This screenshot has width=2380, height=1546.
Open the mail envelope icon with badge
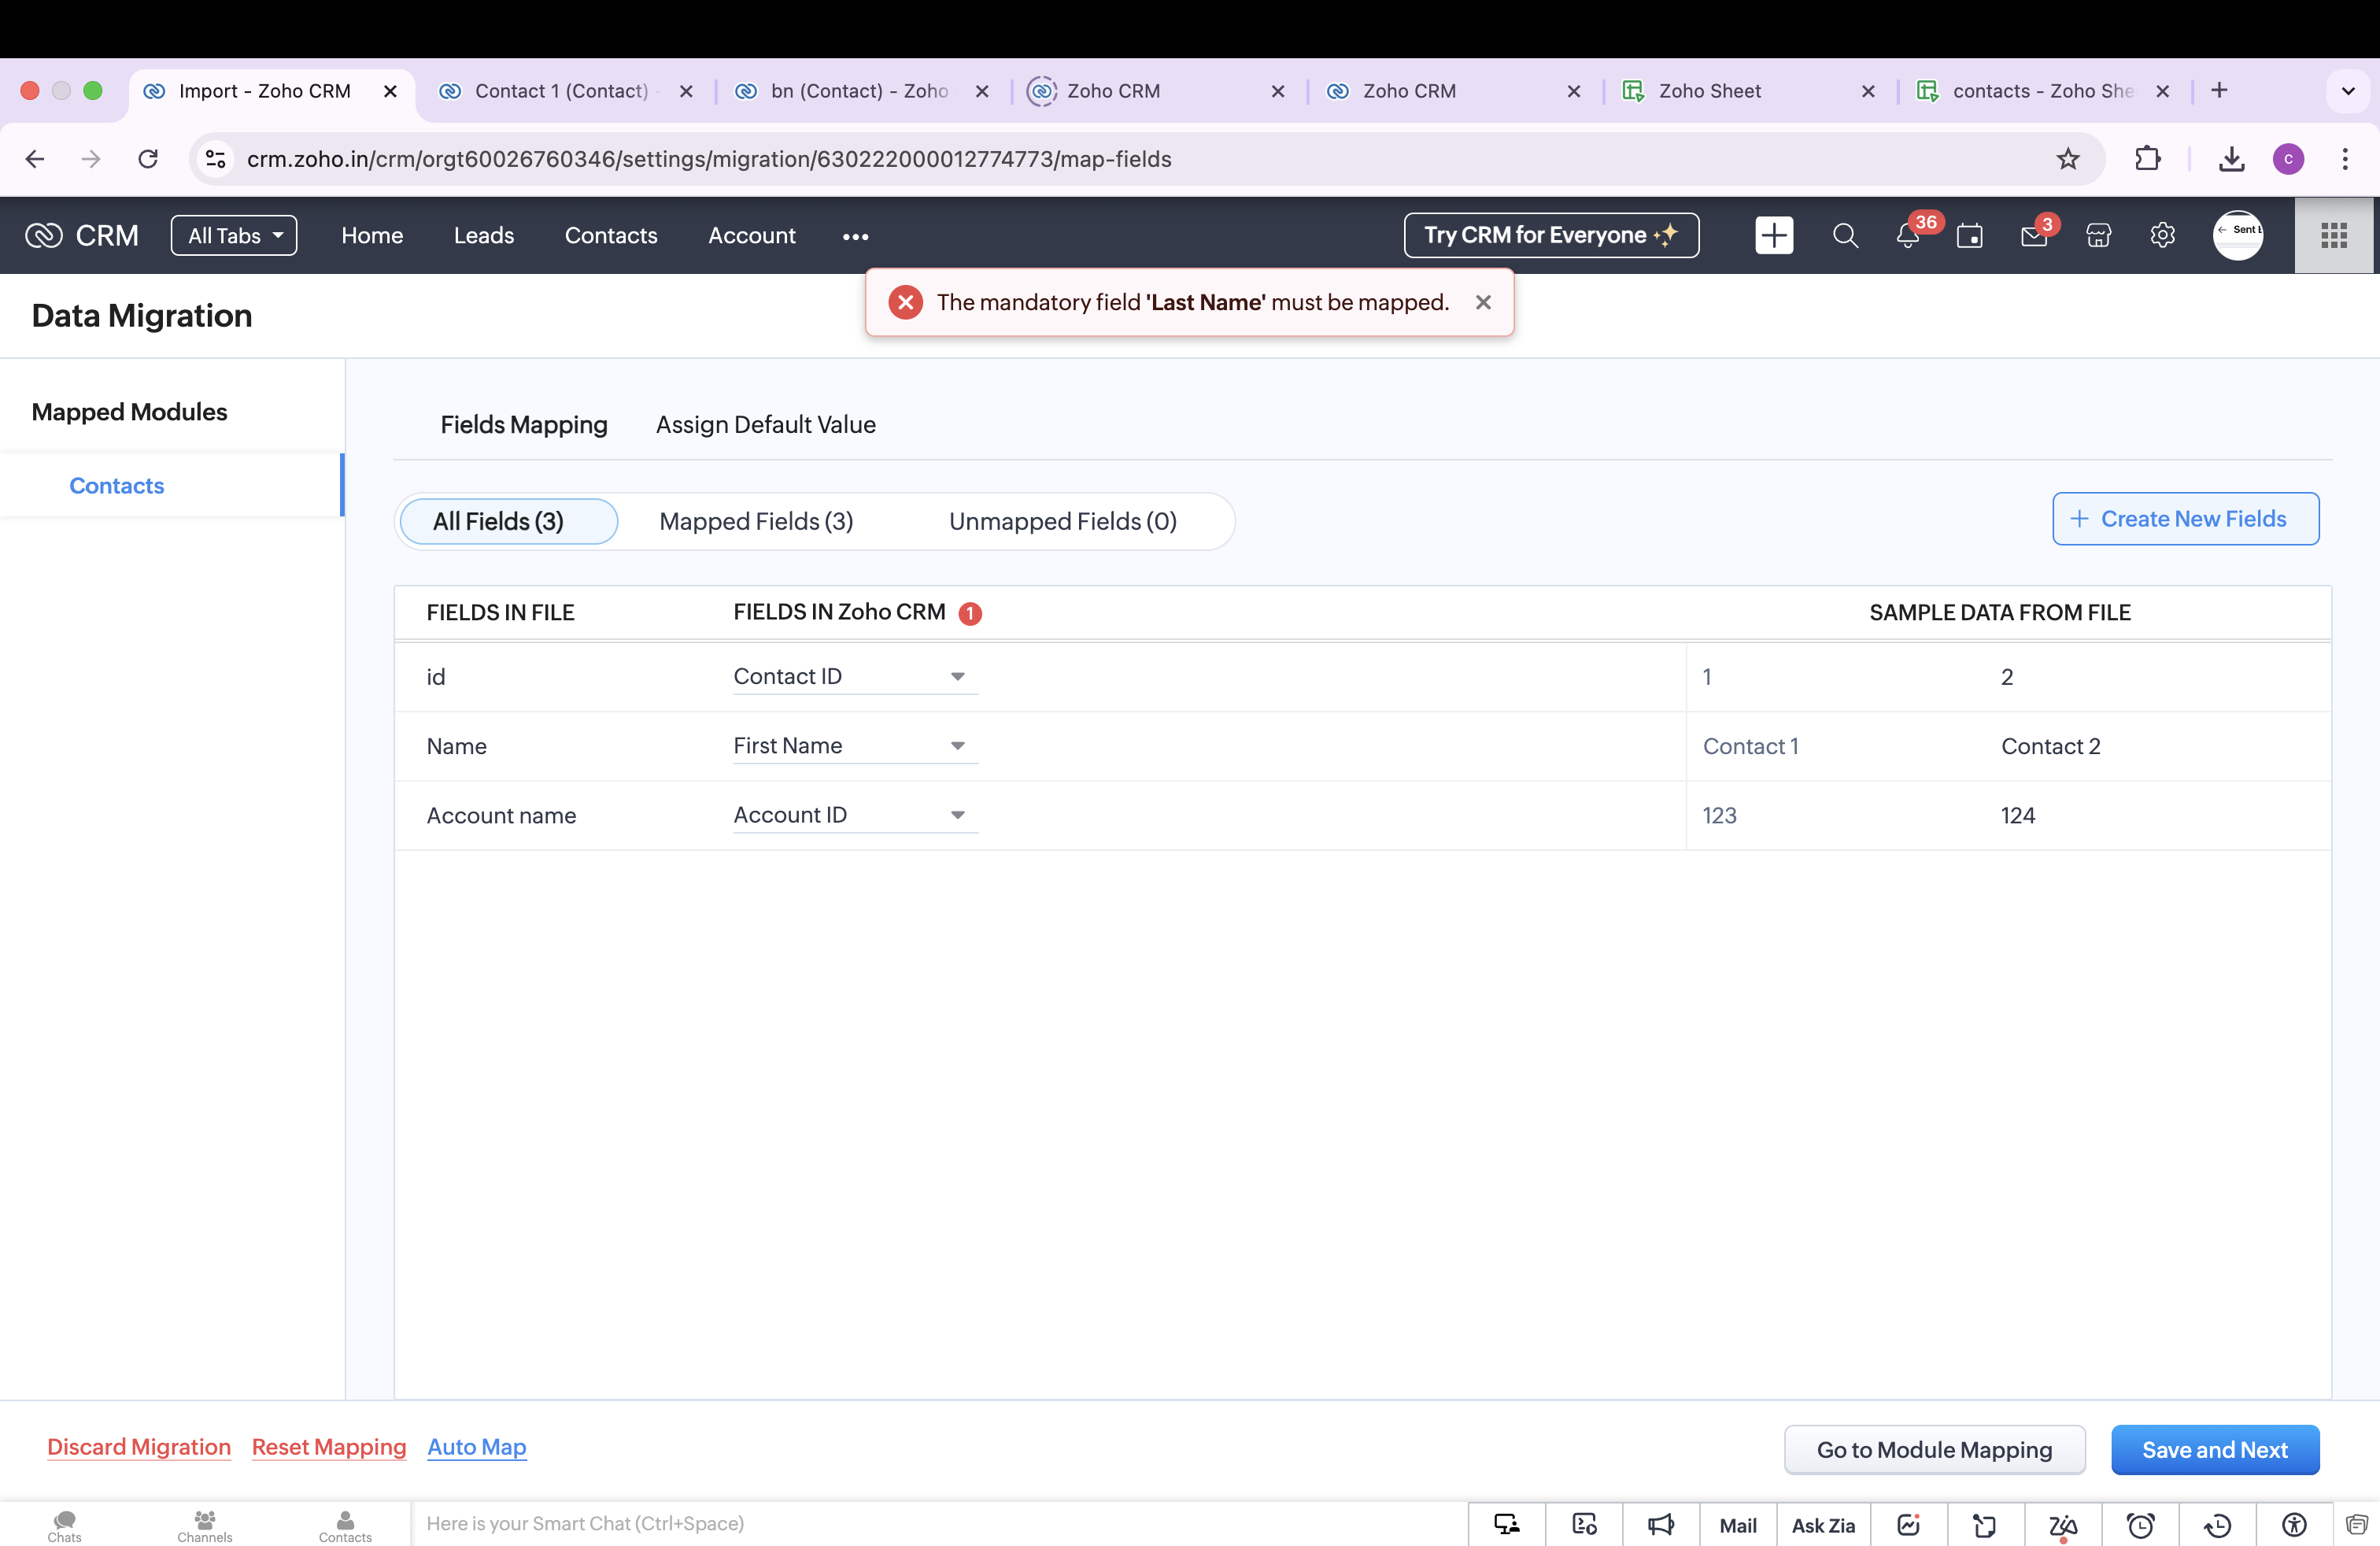click(x=2033, y=236)
